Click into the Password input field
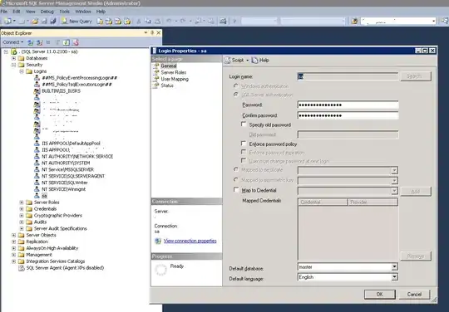 coord(348,105)
